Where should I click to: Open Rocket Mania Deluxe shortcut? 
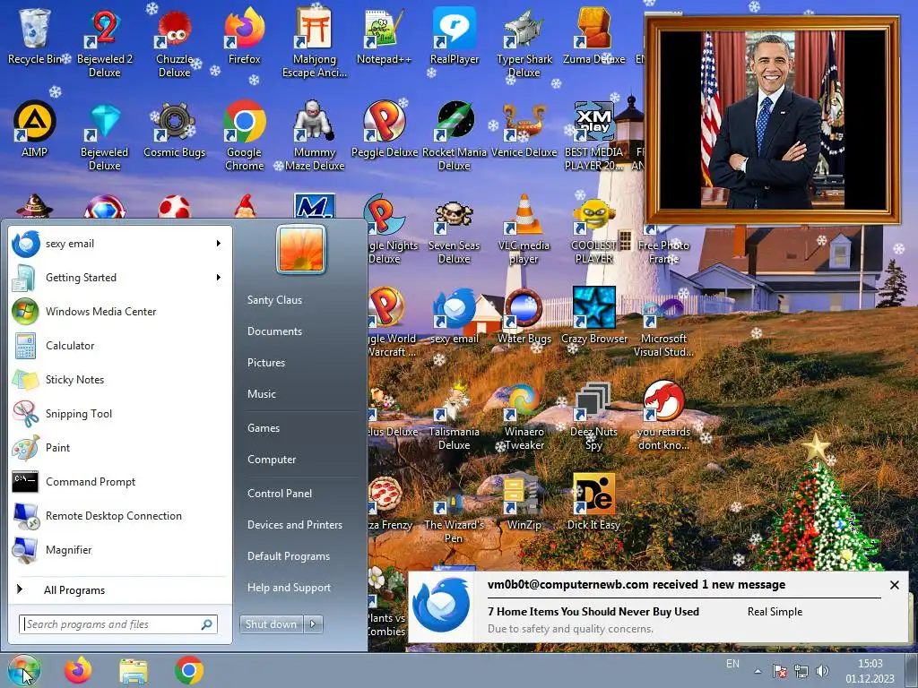point(455,136)
